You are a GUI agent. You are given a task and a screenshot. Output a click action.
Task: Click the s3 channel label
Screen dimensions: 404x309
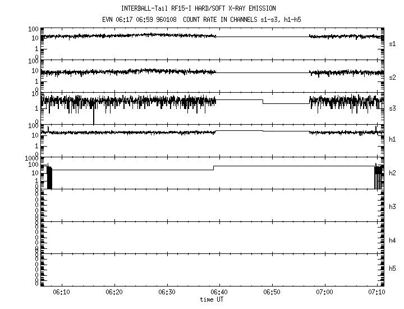click(393, 109)
